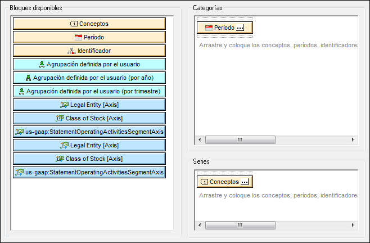
Task: Select the 'Agrupación definida por el usuario' block
Action: pos(89,64)
